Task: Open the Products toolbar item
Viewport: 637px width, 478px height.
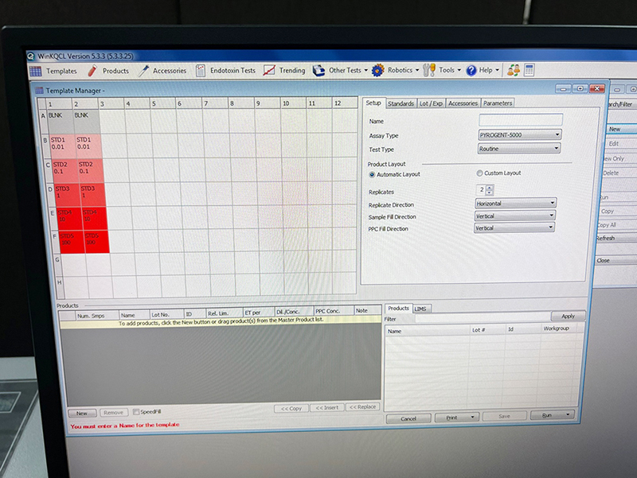Action: point(108,71)
